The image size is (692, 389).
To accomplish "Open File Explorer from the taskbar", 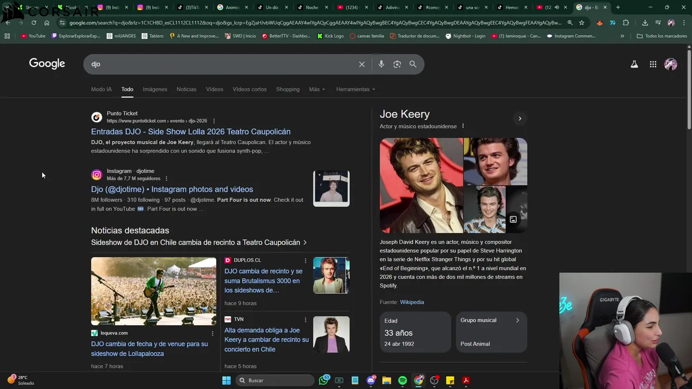I will coord(387,380).
